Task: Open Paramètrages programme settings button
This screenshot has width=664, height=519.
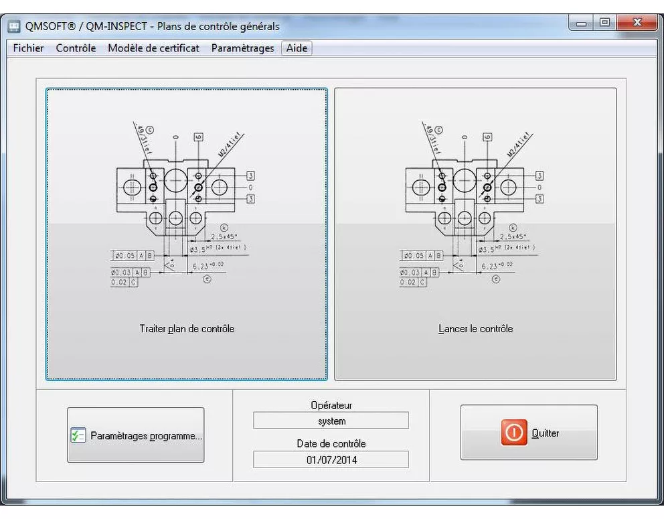Action: point(135,435)
